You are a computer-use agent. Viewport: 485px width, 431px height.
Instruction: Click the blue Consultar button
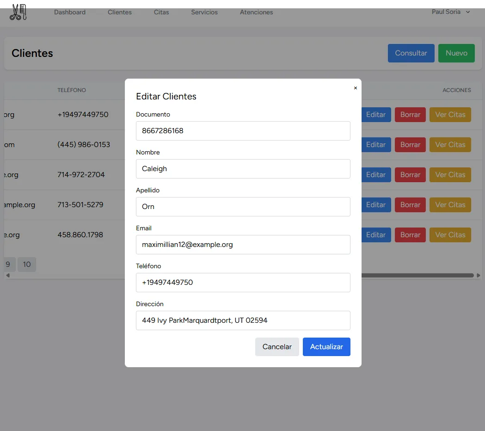(411, 53)
